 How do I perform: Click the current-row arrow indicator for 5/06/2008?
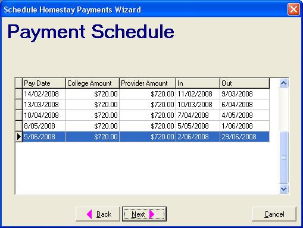click(18, 136)
